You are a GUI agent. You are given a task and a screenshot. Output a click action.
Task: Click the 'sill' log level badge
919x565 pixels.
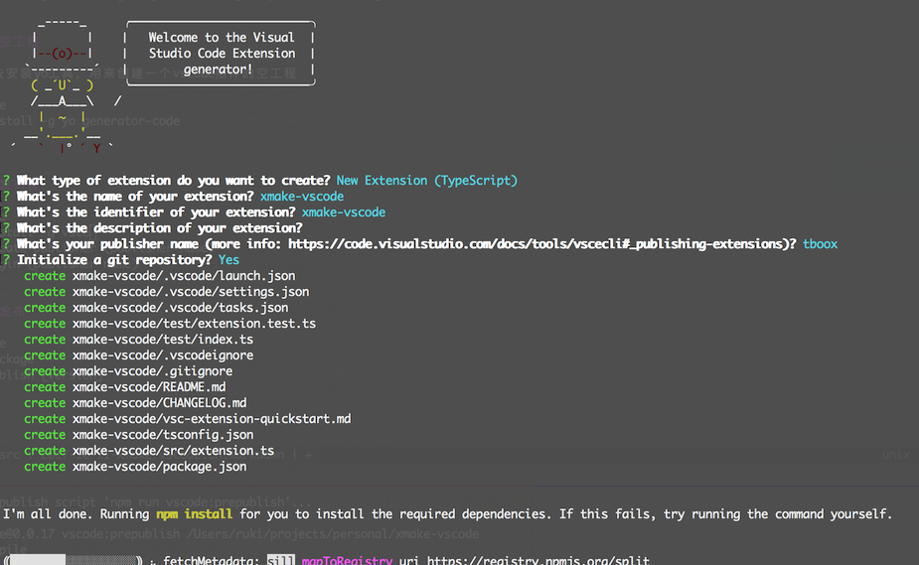point(281,560)
